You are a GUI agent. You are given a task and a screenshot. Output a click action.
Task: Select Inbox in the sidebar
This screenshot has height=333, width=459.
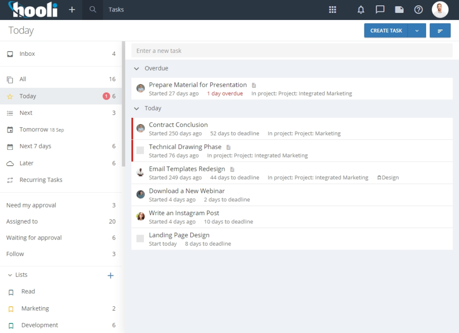point(27,54)
